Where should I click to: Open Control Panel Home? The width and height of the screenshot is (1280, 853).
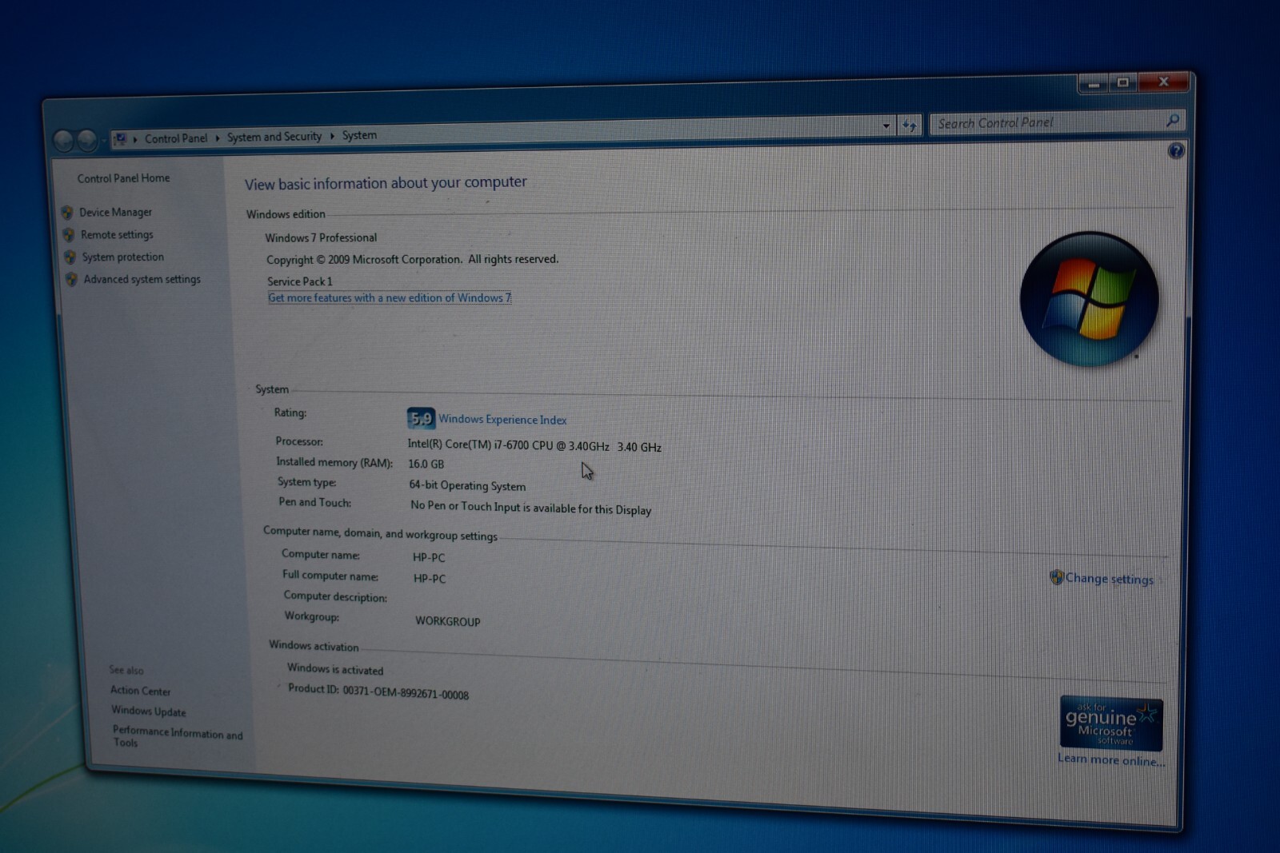click(123, 178)
